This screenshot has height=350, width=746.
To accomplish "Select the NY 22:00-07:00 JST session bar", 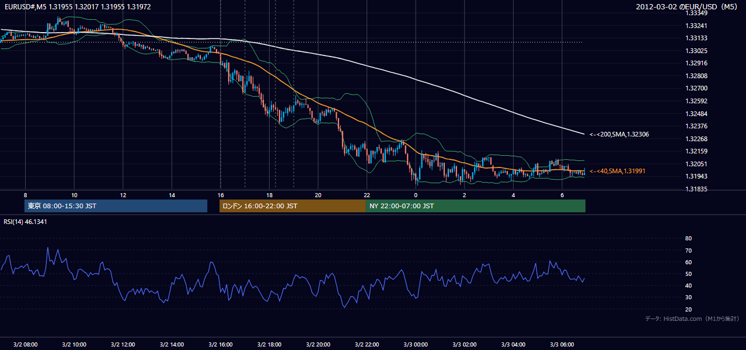I will [476, 206].
